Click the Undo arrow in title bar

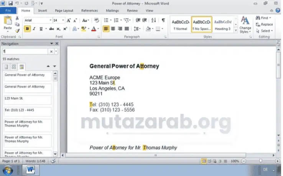click(x=17, y=3)
